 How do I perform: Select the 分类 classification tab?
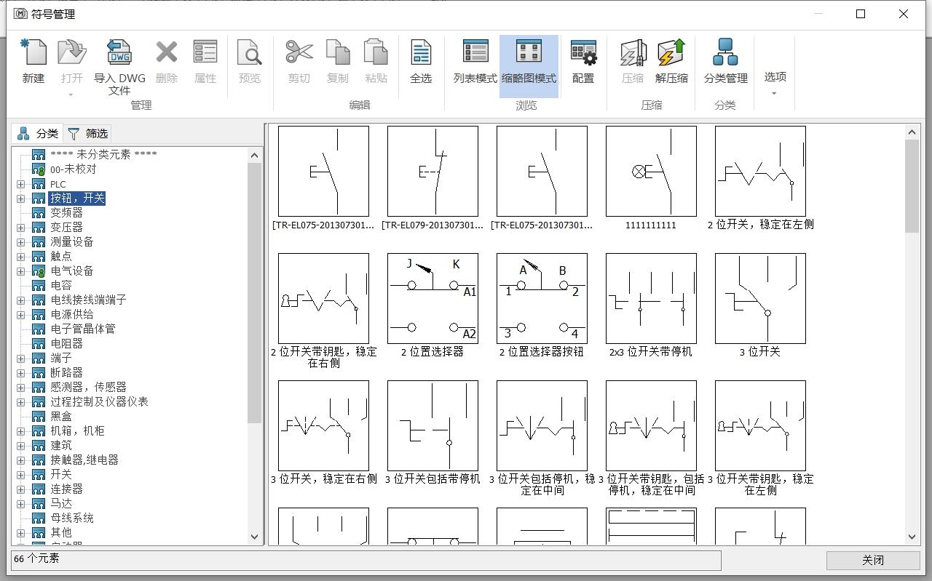point(39,133)
